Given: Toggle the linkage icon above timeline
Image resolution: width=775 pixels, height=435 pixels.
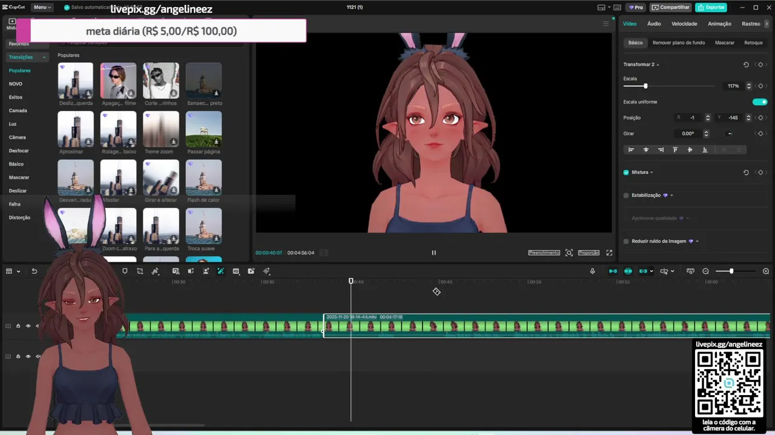Looking at the screenshot, I should (643, 271).
